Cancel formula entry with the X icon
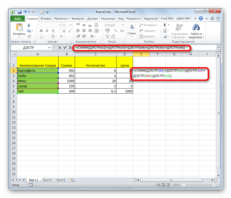Viewport: 231px width, 198px height. (x=60, y=47)
